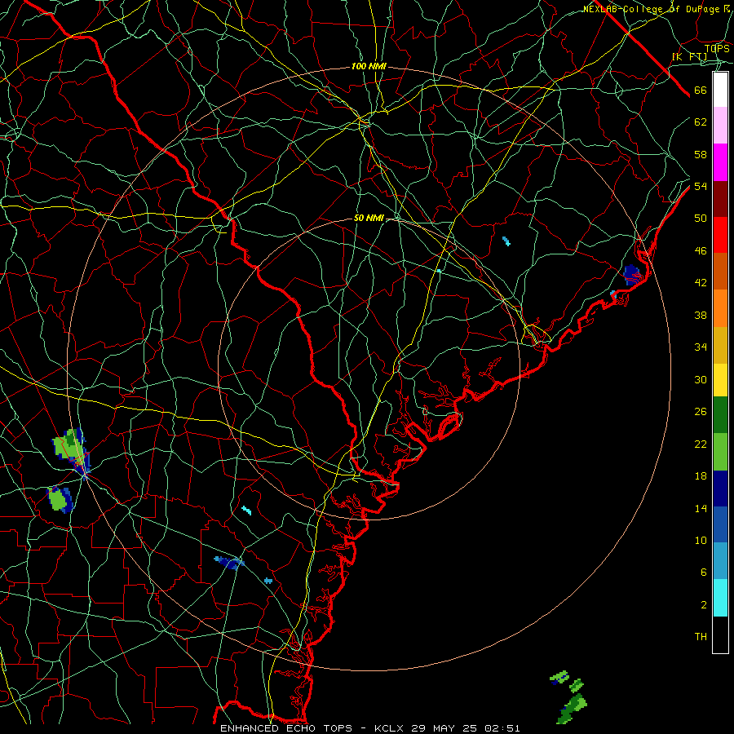The width and height of the screenshot is (734, 734).
Task: Click the black TH threshold band
Action: pos(720,635)
